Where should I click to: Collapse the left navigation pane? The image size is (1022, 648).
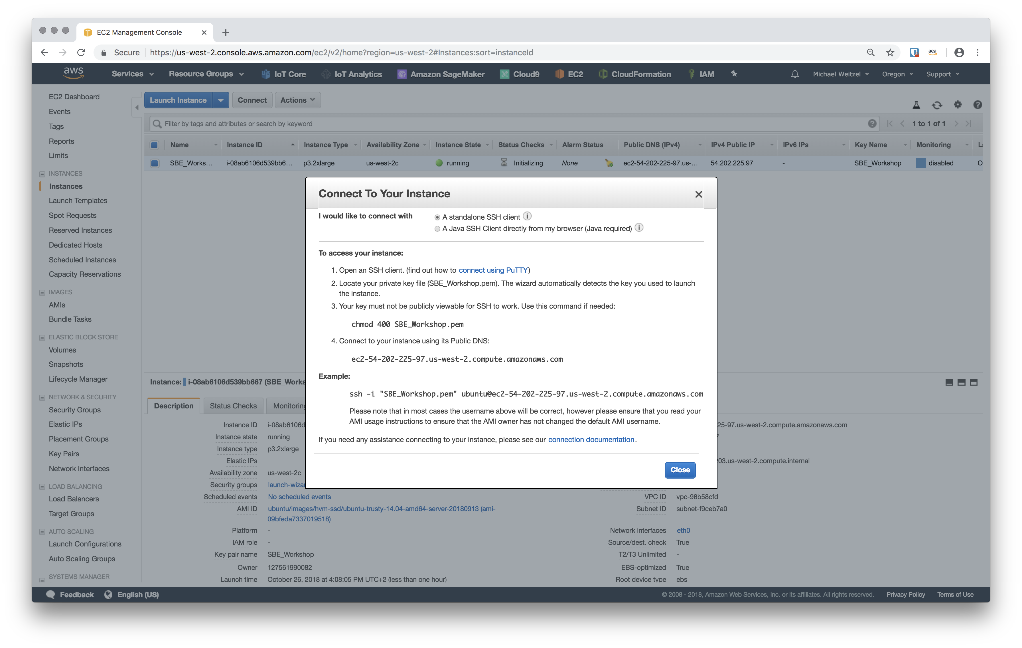[x=137, y=108]
